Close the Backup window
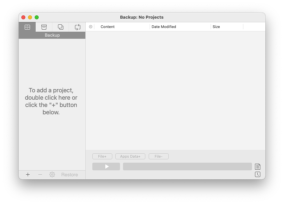The width and height of the screenshot is (284, 204). pos(23,17)
